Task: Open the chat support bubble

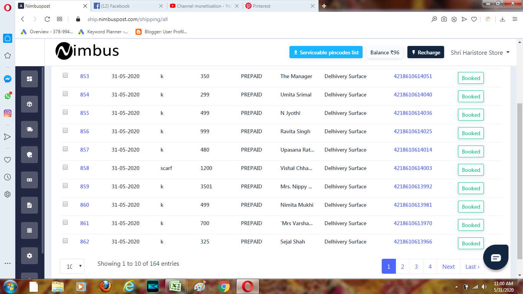Action: (496, 257)
